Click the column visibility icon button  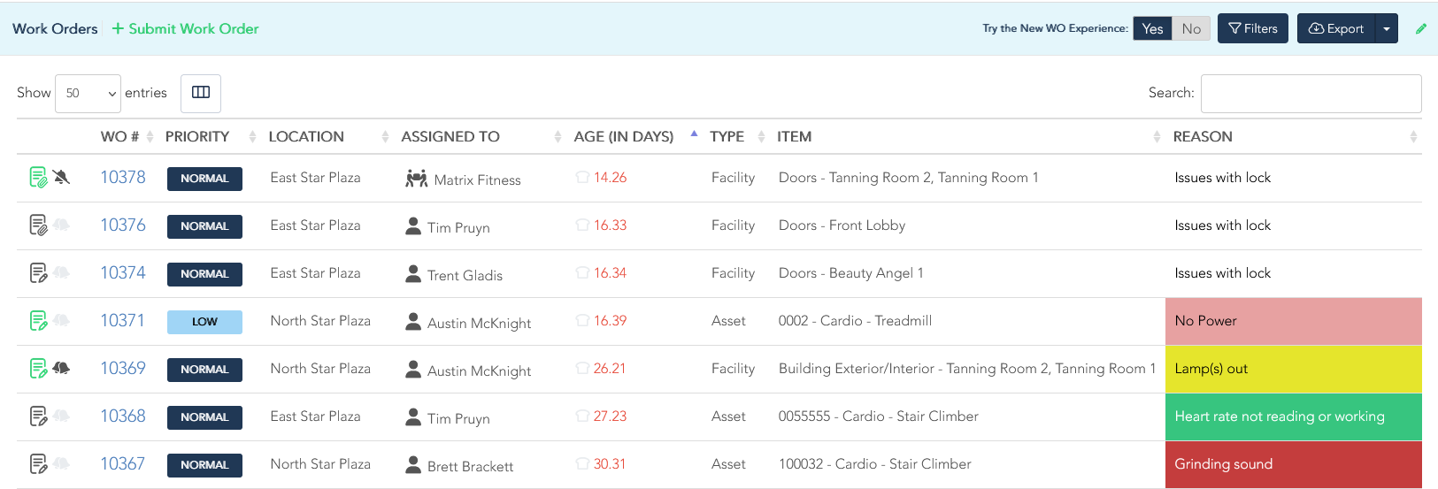[201, 93]
